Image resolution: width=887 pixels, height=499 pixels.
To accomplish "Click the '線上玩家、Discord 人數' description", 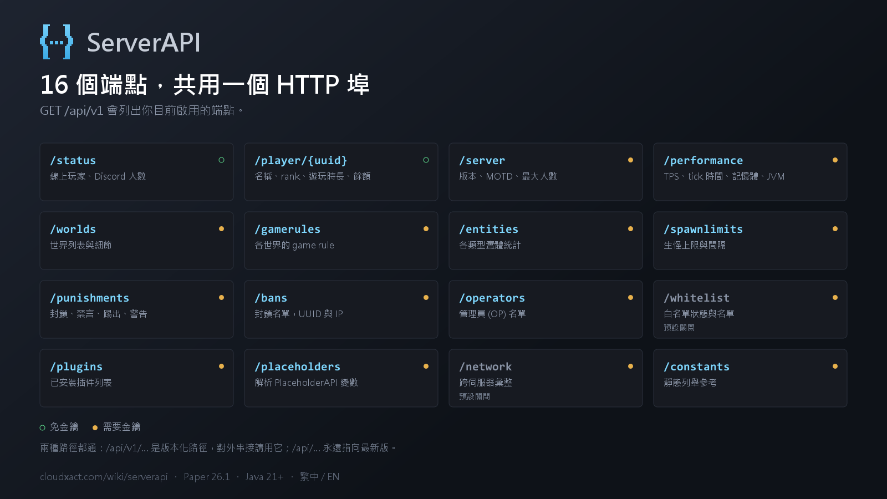I will click(x=98, y=176).
